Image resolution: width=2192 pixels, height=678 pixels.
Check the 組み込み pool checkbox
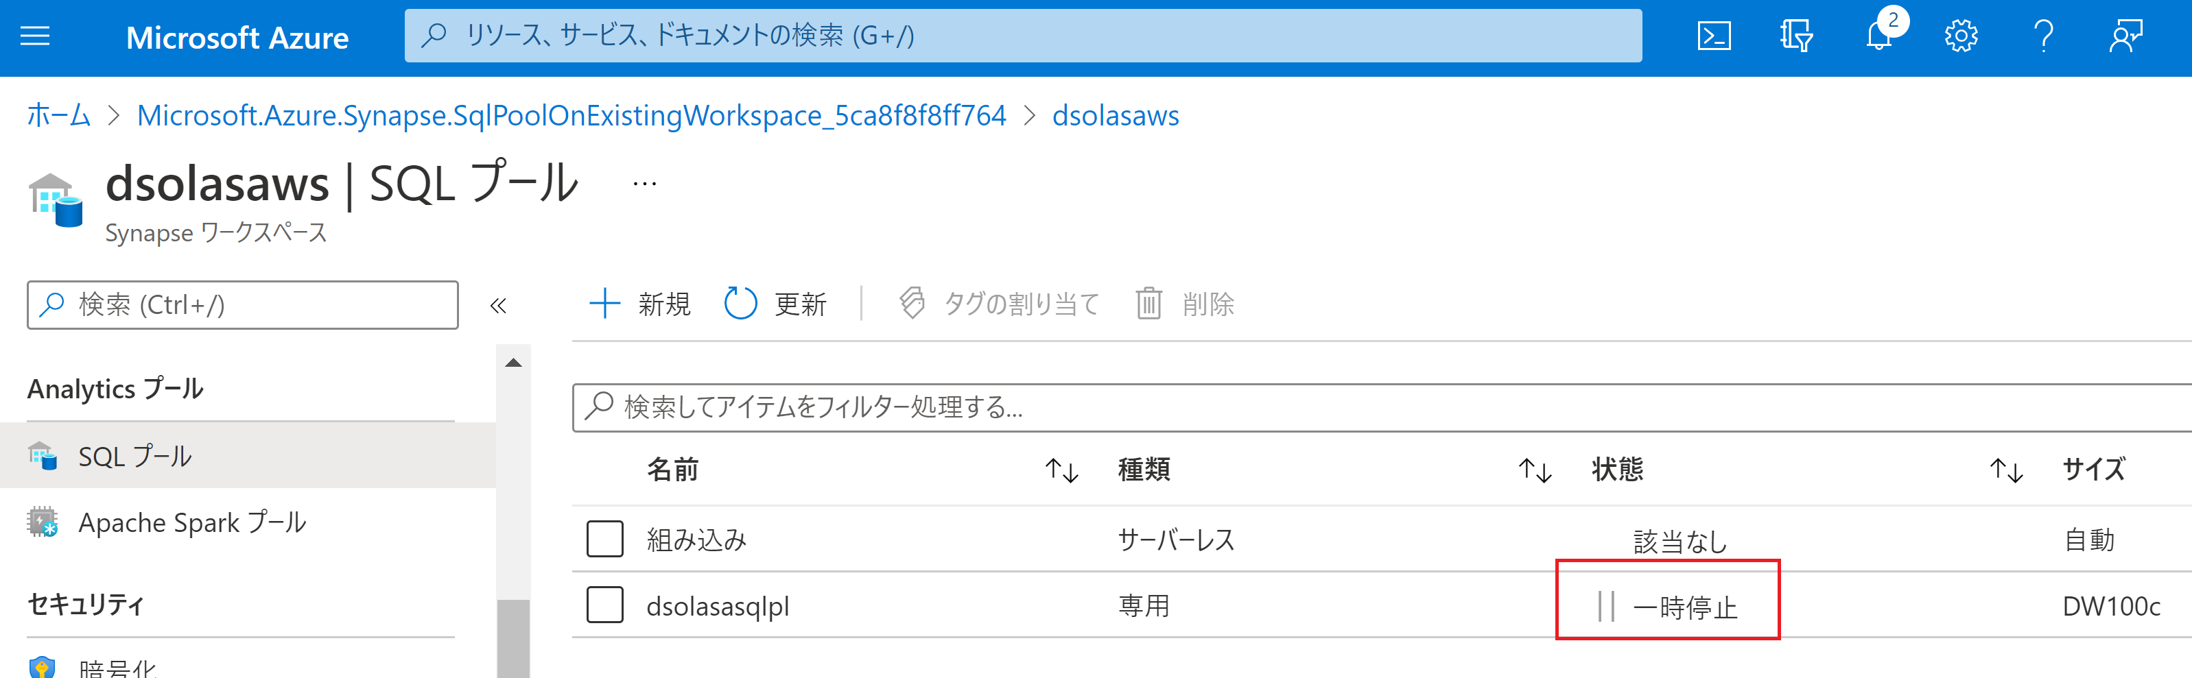(604, 540)
